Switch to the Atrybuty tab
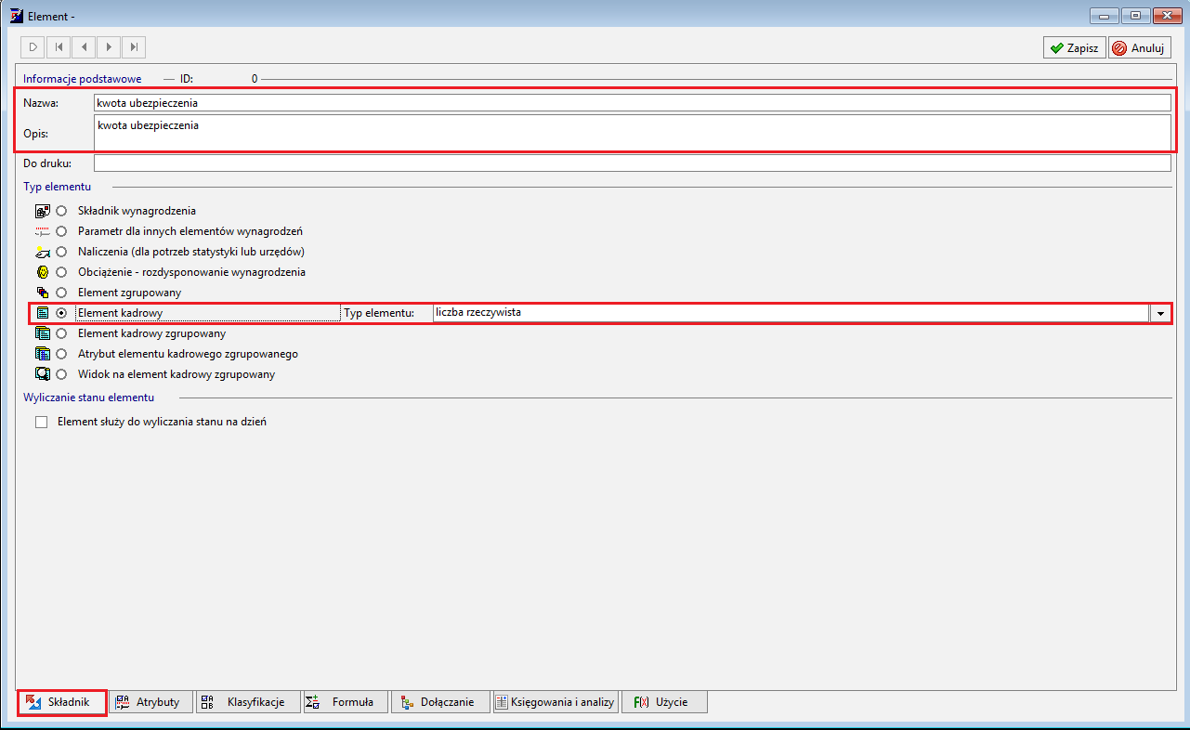 [152, 702]
